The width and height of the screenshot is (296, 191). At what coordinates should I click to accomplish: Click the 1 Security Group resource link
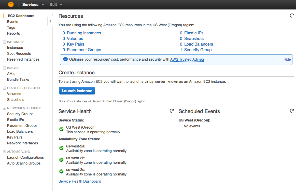195,50
